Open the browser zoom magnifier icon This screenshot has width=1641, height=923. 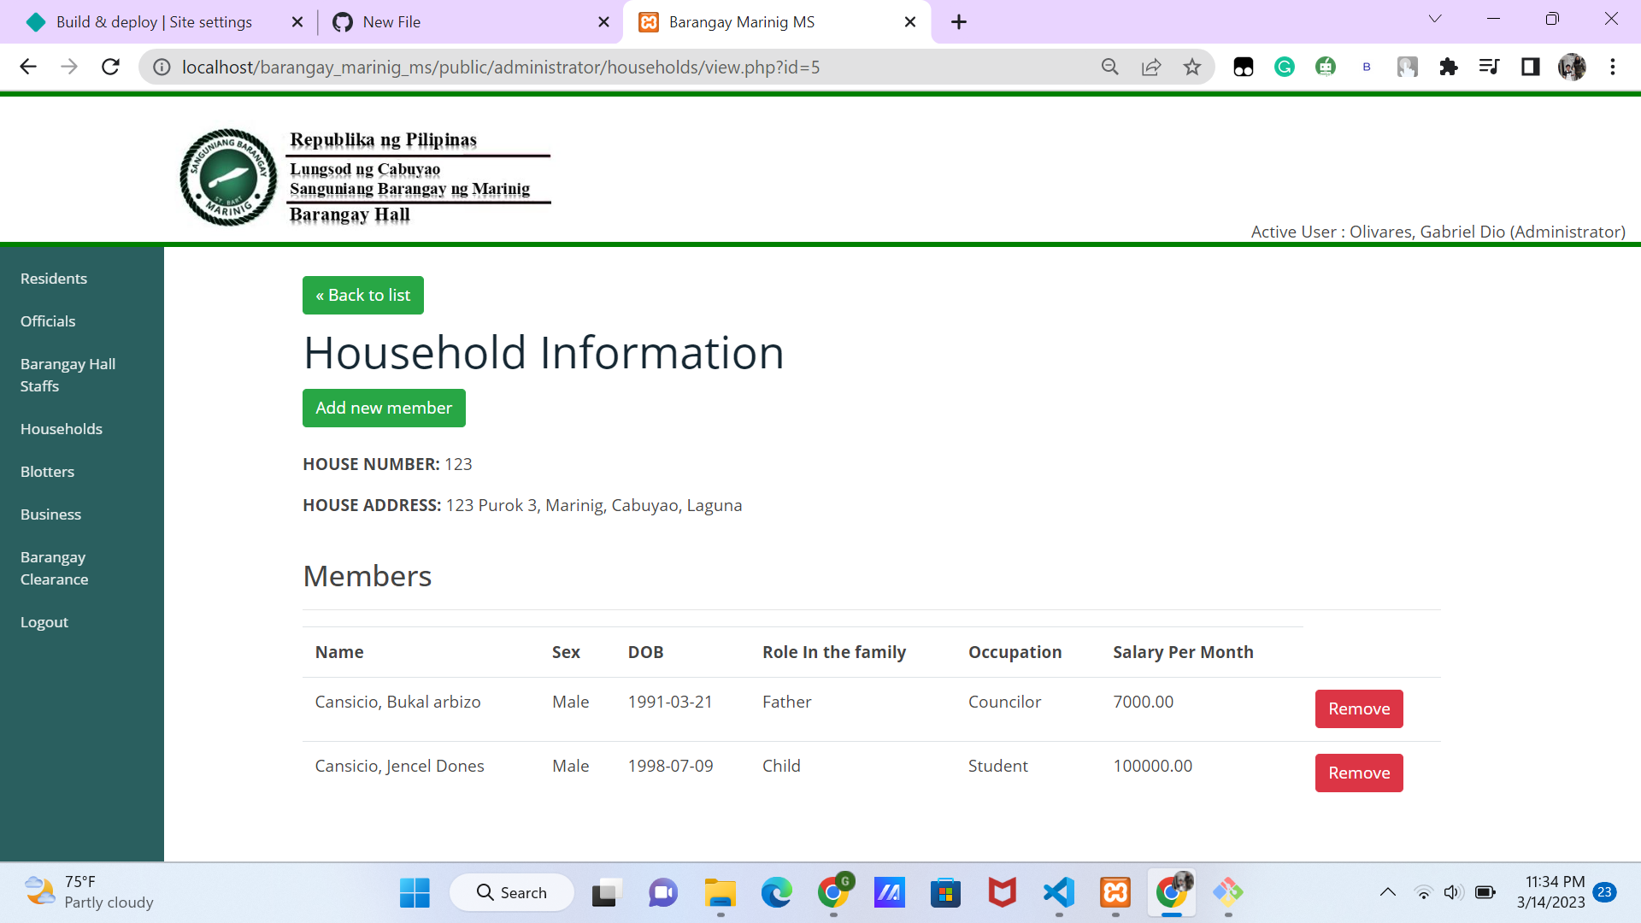1109,67
